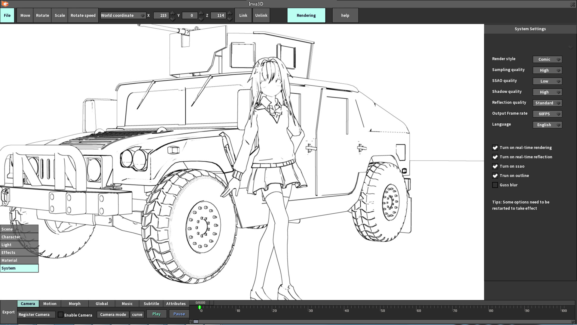This screenshot has height=325, width=577.
Task: Click the Inva3D app logo icon
Action: [5, 4]
